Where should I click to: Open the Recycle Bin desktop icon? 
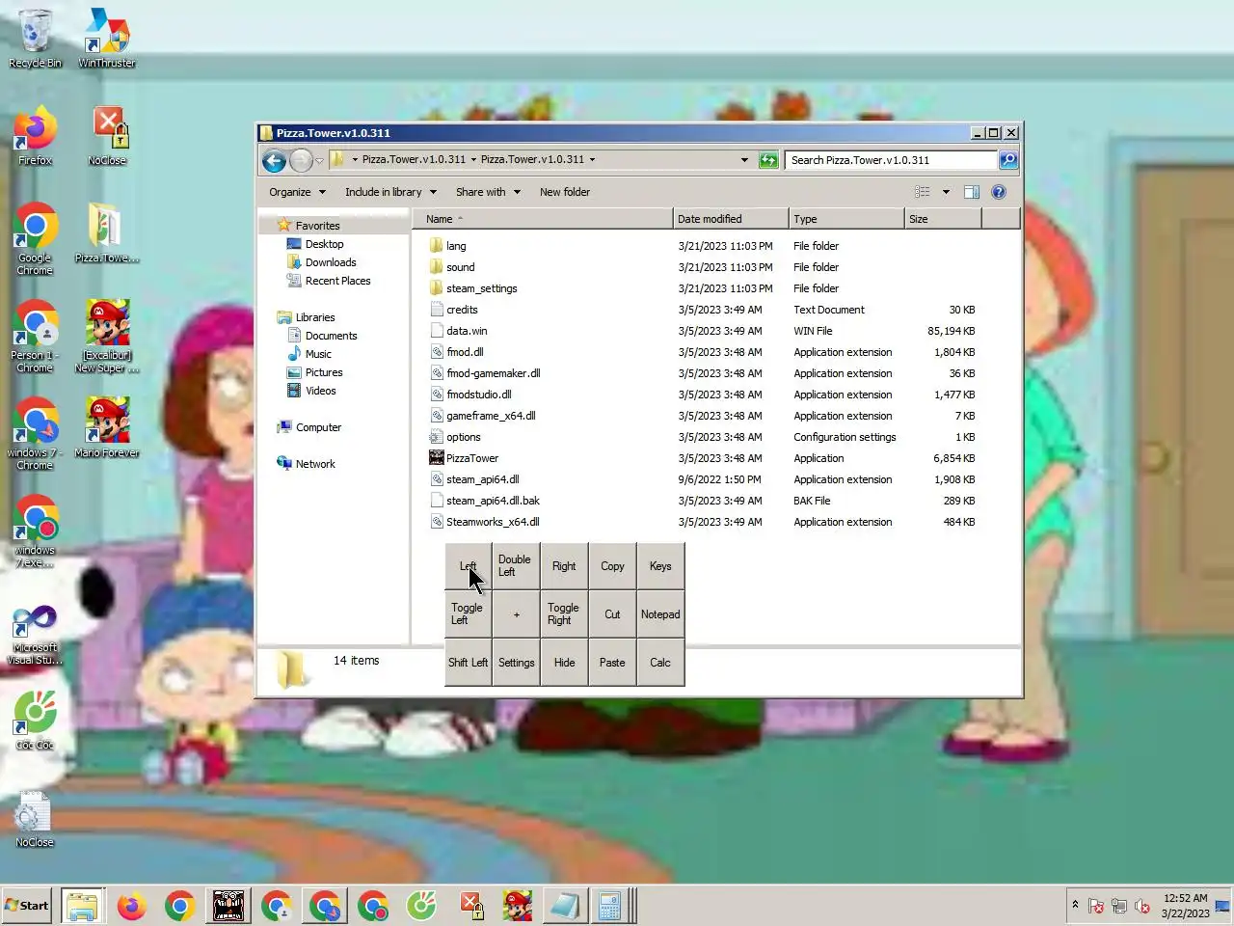point(35,39)
